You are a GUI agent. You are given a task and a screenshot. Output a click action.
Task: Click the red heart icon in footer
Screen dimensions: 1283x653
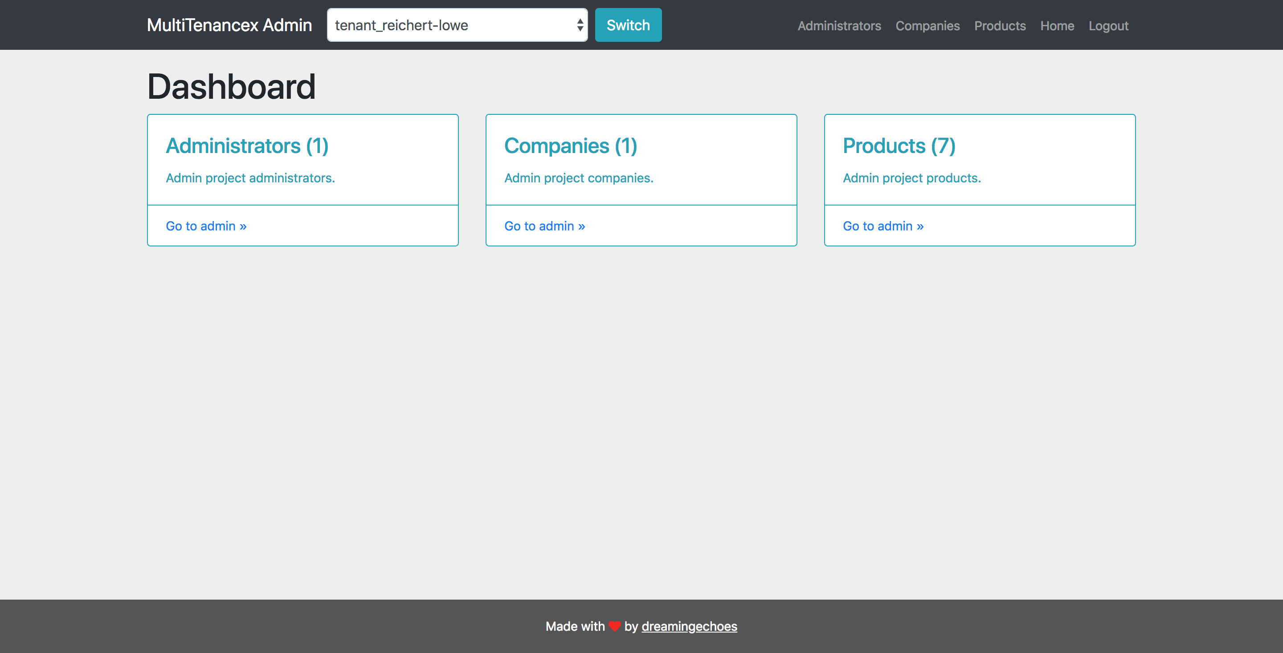tap(614, 626)
